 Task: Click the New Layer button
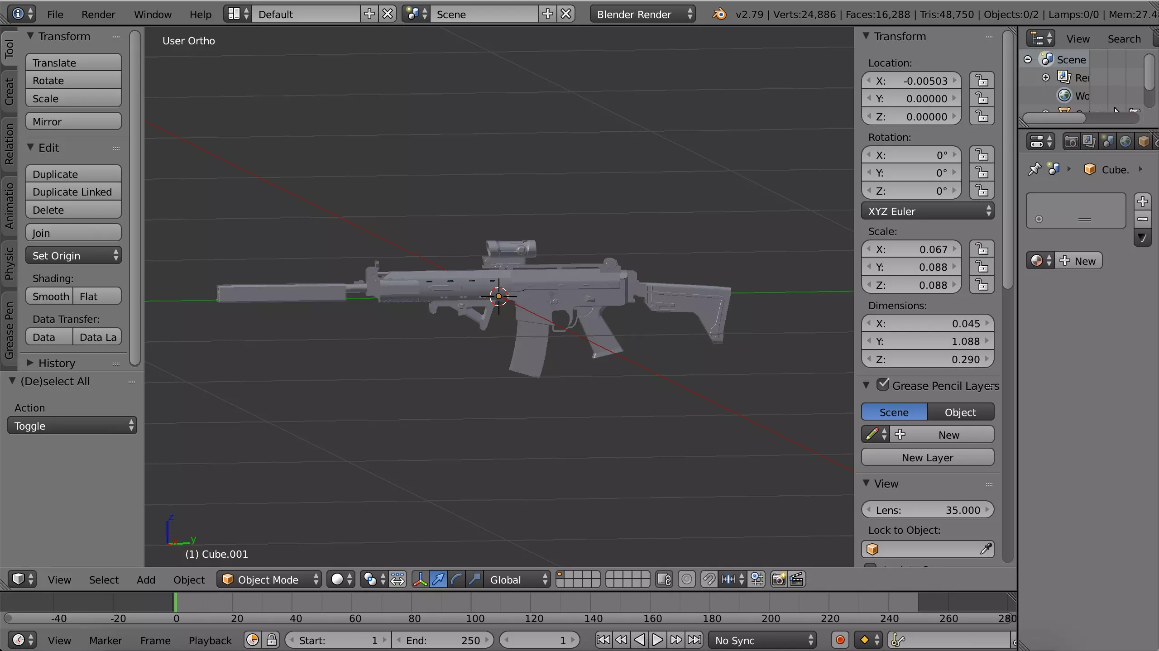[x=927, y=457]
